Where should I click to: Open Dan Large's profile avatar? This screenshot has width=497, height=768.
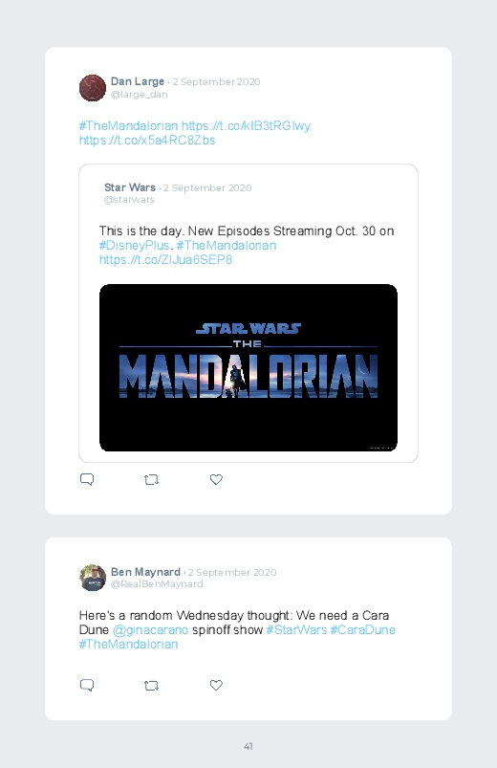93,88
